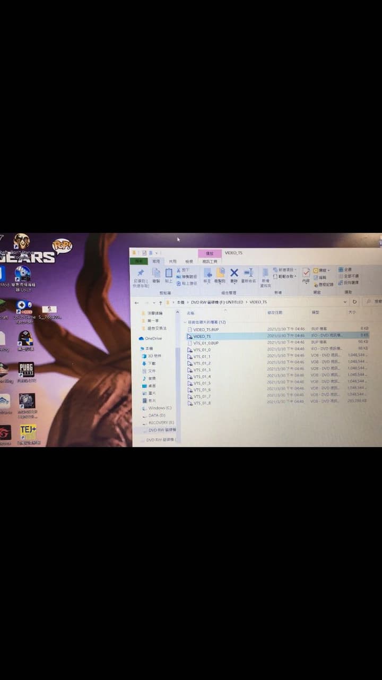382x680 pixels.
Task: Click the Properties checkmark icon
Action: tap(306, 273)
